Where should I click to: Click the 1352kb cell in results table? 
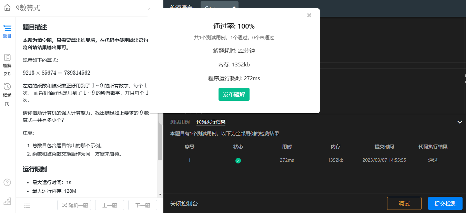tap(335, 160)
